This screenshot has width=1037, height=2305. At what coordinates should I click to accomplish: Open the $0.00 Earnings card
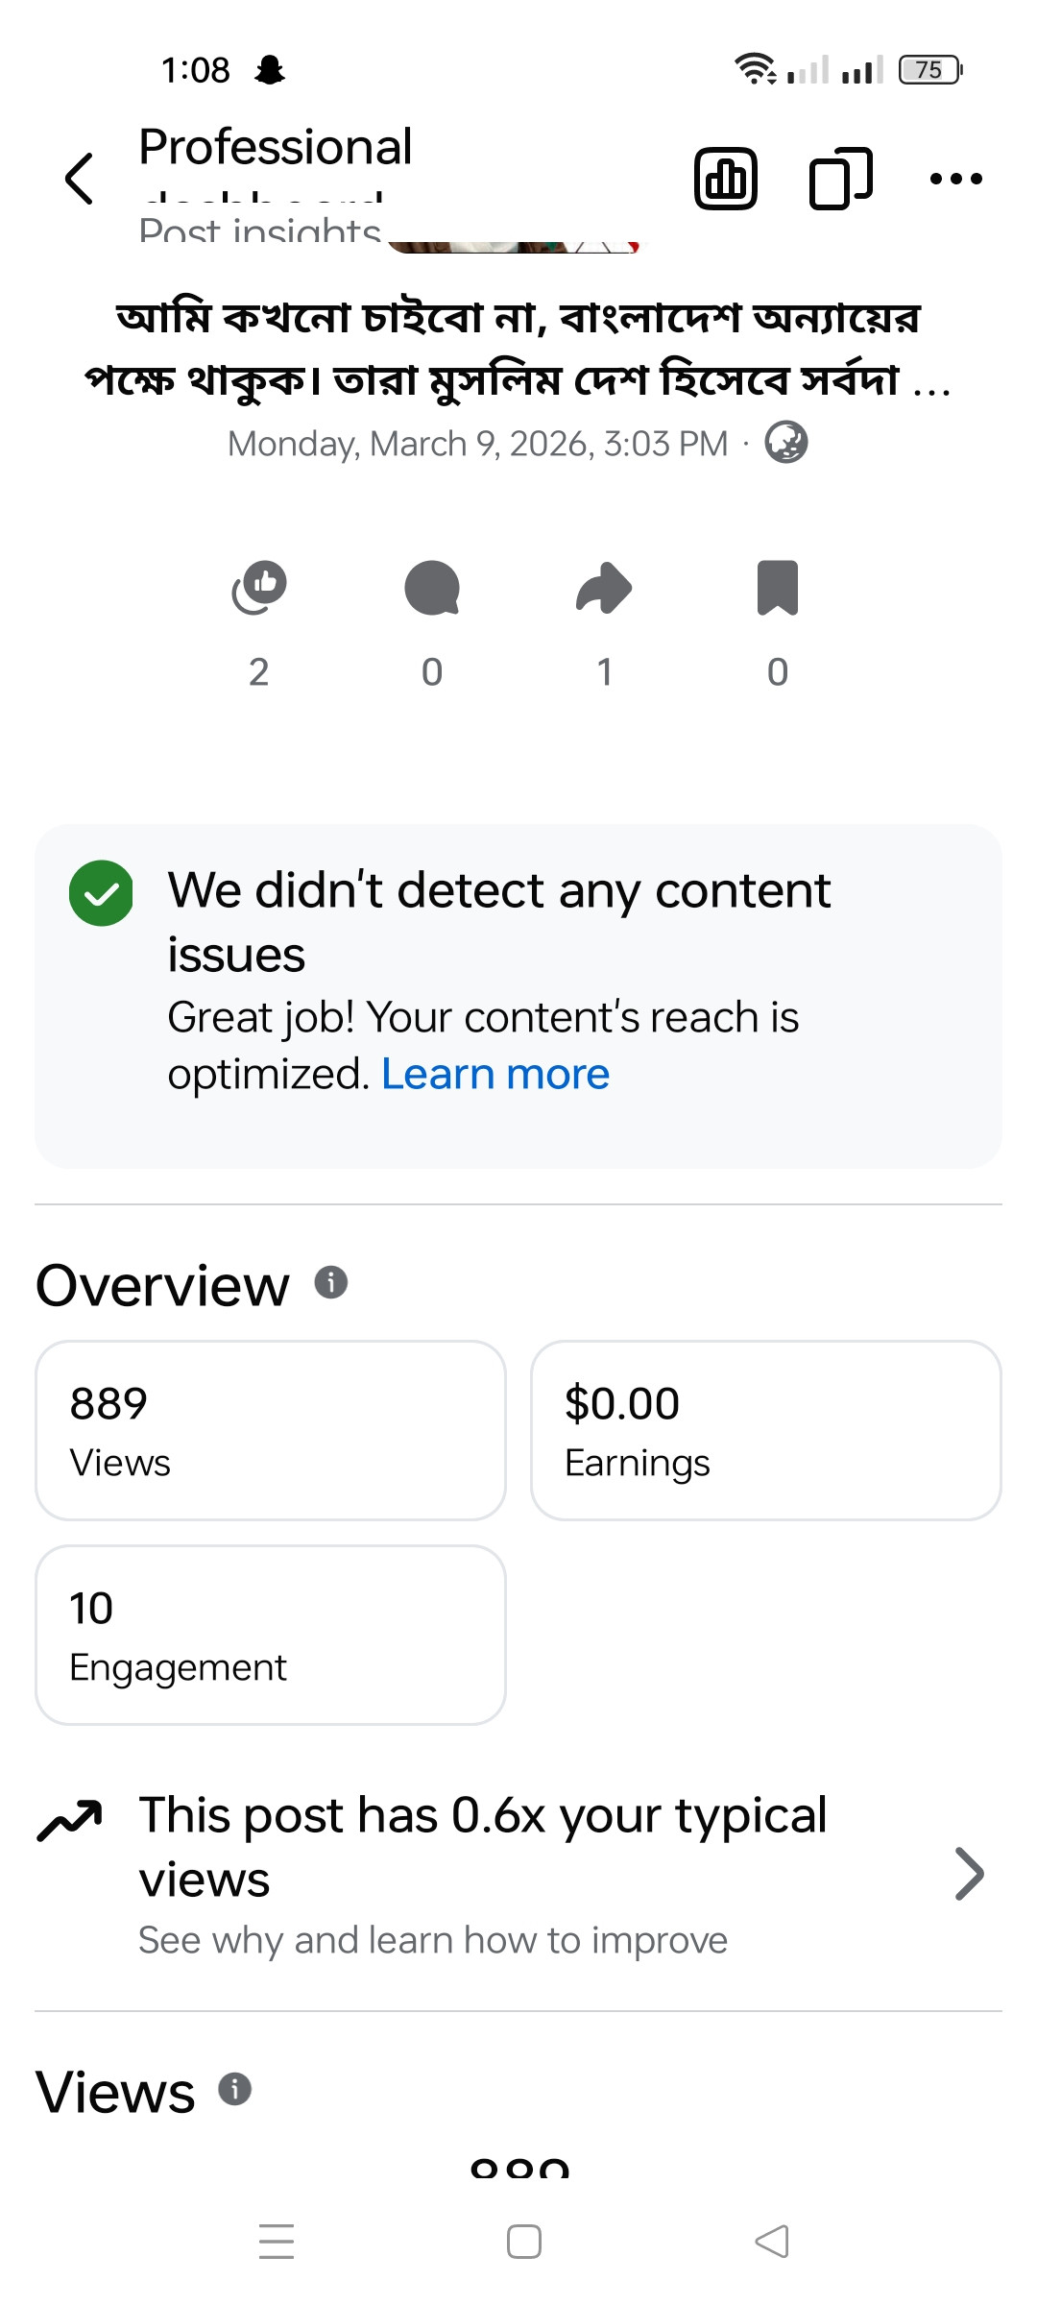pos(765,1430)
